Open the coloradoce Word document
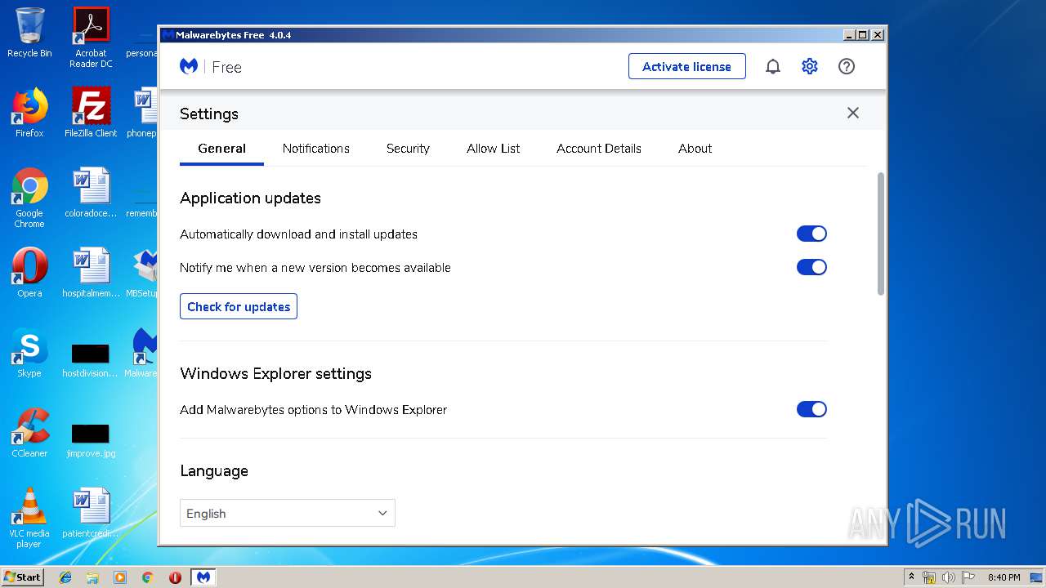The height and width of the screenshot is (588, 1046). click(x=91, y=193)
